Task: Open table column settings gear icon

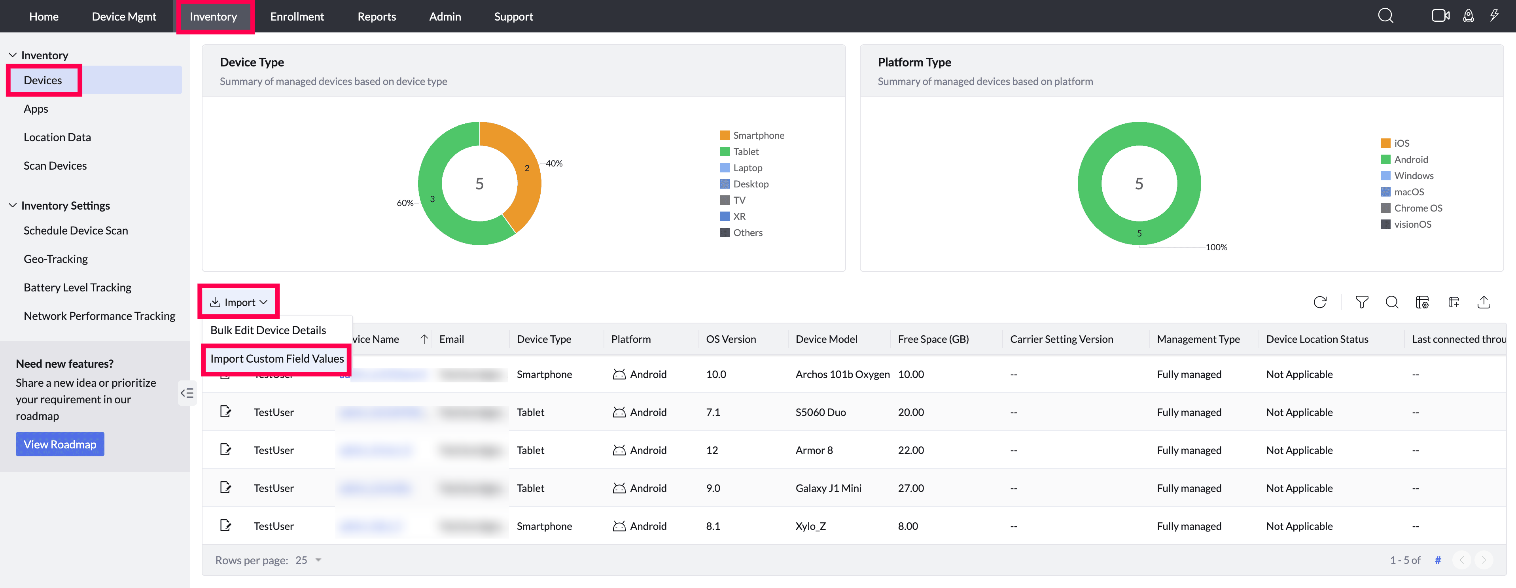Action: [x=1422, y=303]
